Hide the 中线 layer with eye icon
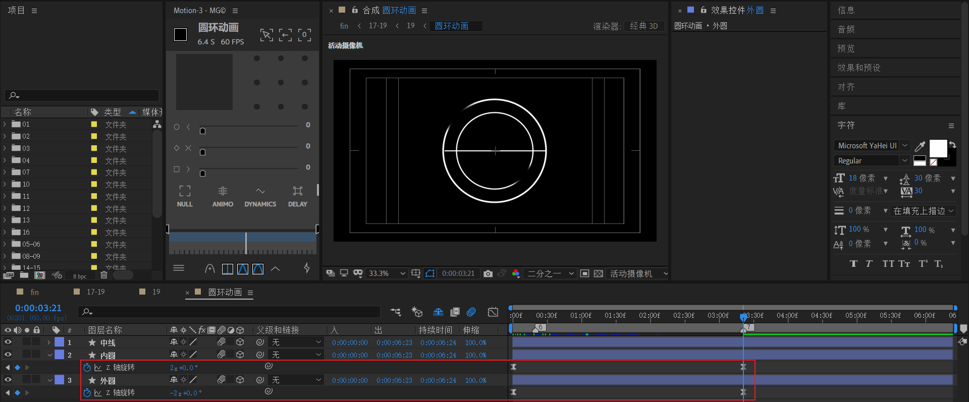 point(8,342)
